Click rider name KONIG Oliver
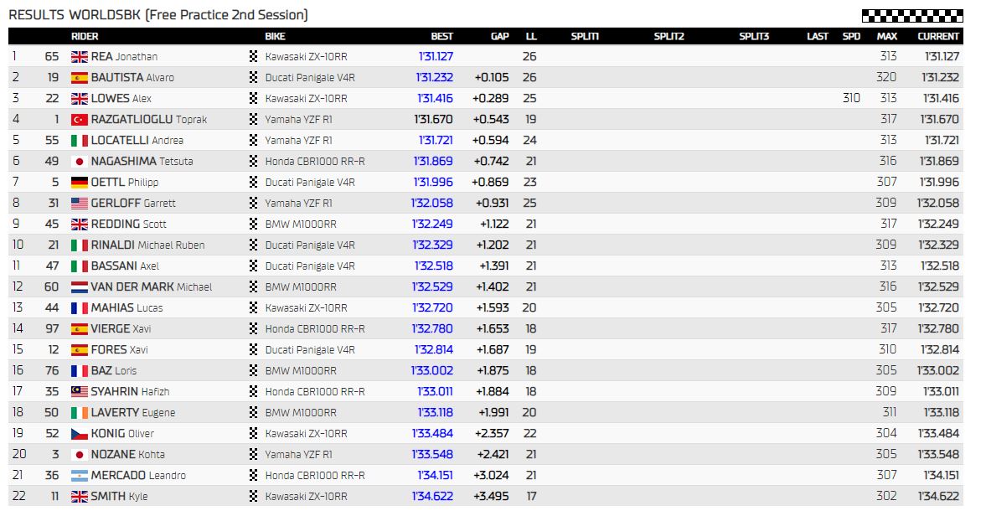Viewport: 986px width, 516px height. point(122,434)
